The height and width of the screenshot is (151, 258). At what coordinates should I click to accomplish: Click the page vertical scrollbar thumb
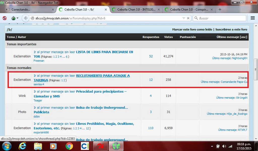(256, 69)
